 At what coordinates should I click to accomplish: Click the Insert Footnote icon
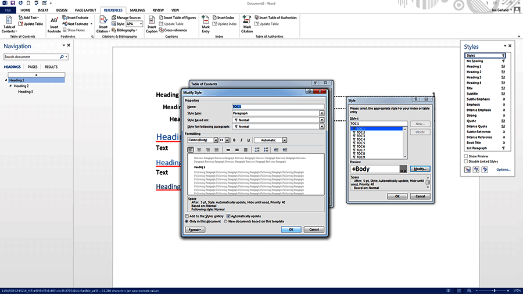pos(54,25)
